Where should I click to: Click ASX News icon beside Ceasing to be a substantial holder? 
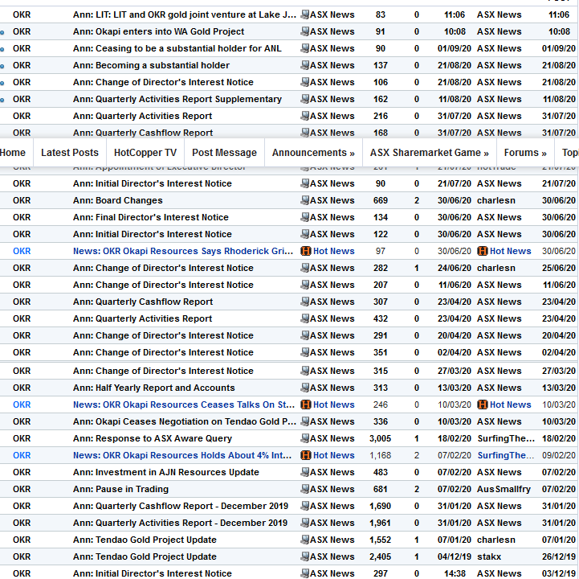pos(304,48)
